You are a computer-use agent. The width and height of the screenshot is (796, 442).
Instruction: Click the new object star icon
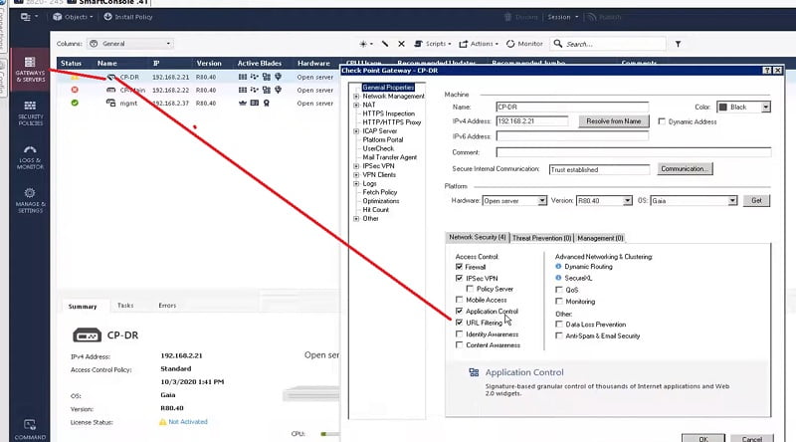pos(365,44)
